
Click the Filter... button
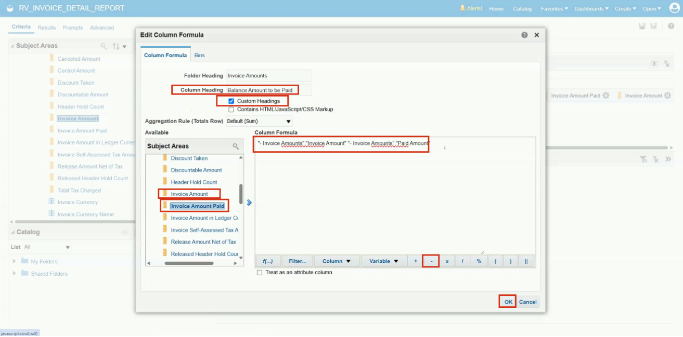pos(297,261)
